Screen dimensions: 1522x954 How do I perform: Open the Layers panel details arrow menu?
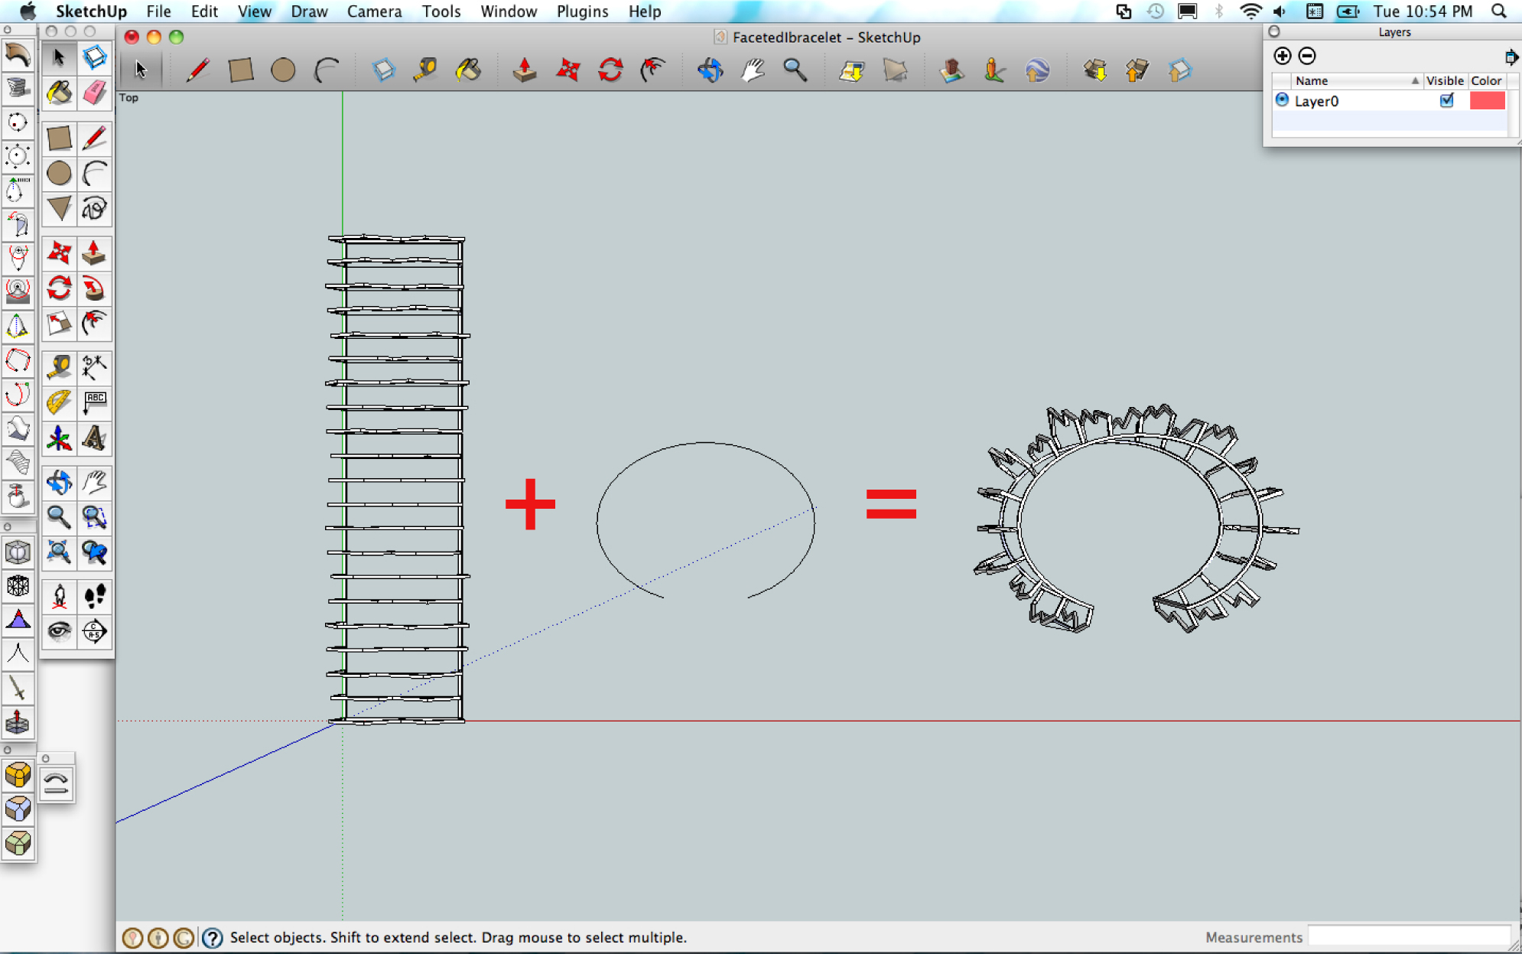coord(1511,57)
